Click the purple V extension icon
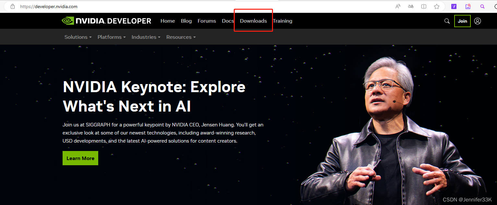This screenshot has height=205, width=497. point(454,6)
